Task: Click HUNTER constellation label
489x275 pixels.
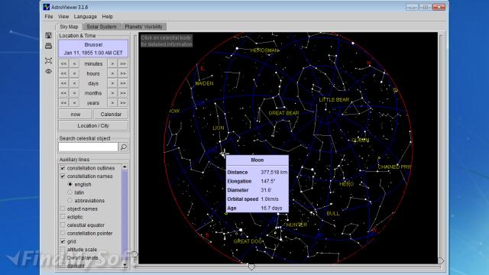Action: [296, 225]
